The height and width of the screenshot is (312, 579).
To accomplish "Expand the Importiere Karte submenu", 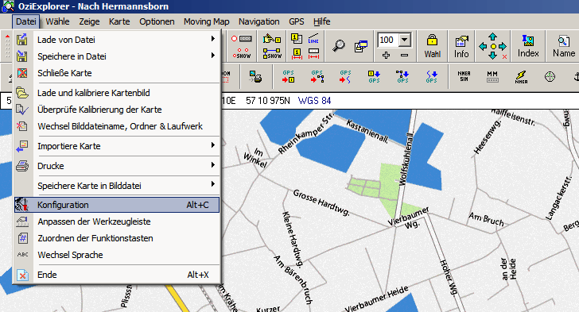I will [x=117, y=146].
